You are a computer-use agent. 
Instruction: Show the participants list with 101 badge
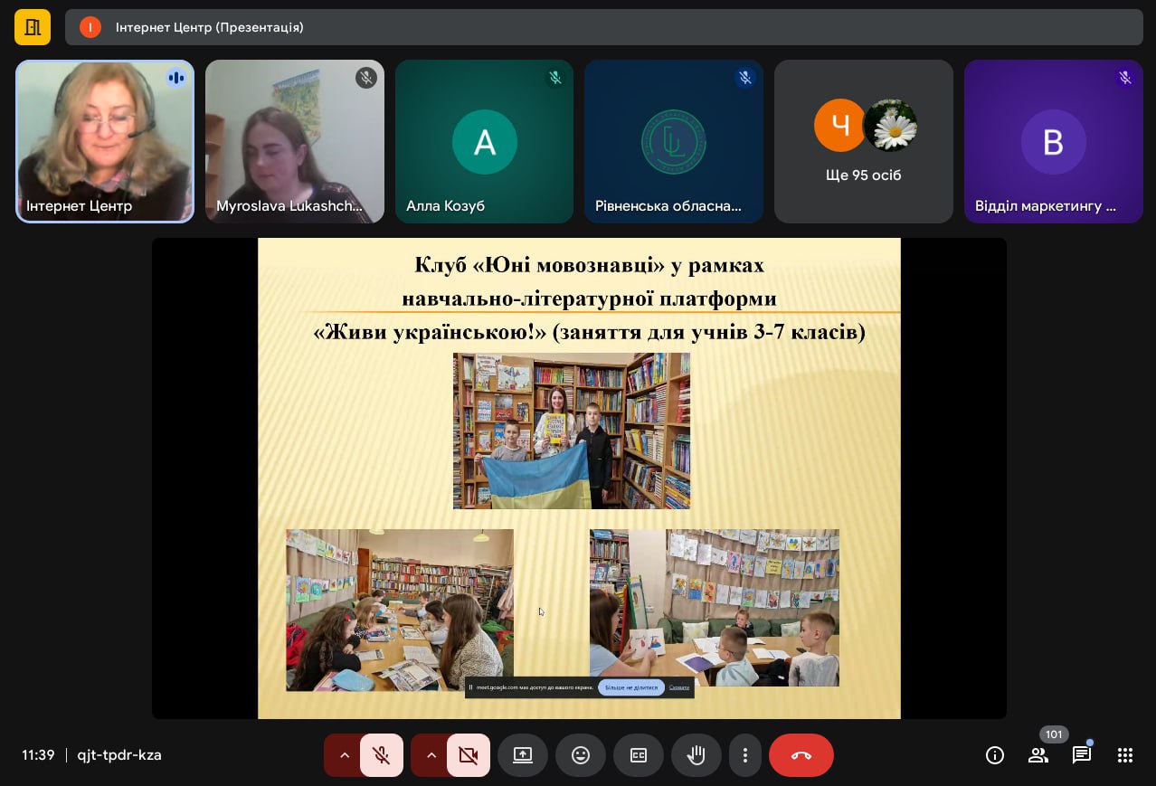[1038, 755]
